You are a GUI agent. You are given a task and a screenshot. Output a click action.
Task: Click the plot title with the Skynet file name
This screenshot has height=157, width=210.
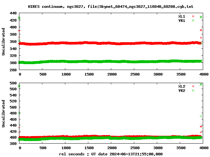111,7
